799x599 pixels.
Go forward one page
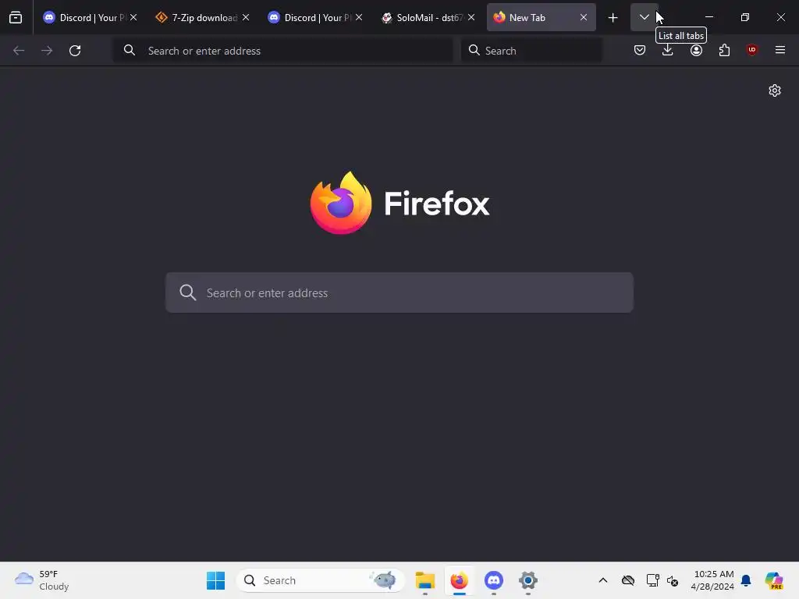(47, 51)
